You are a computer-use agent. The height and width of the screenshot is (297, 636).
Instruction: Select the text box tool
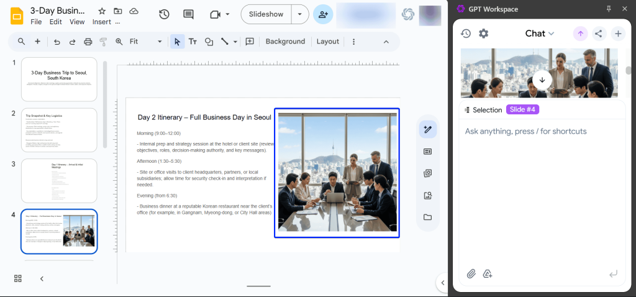[x=193, y=42]
